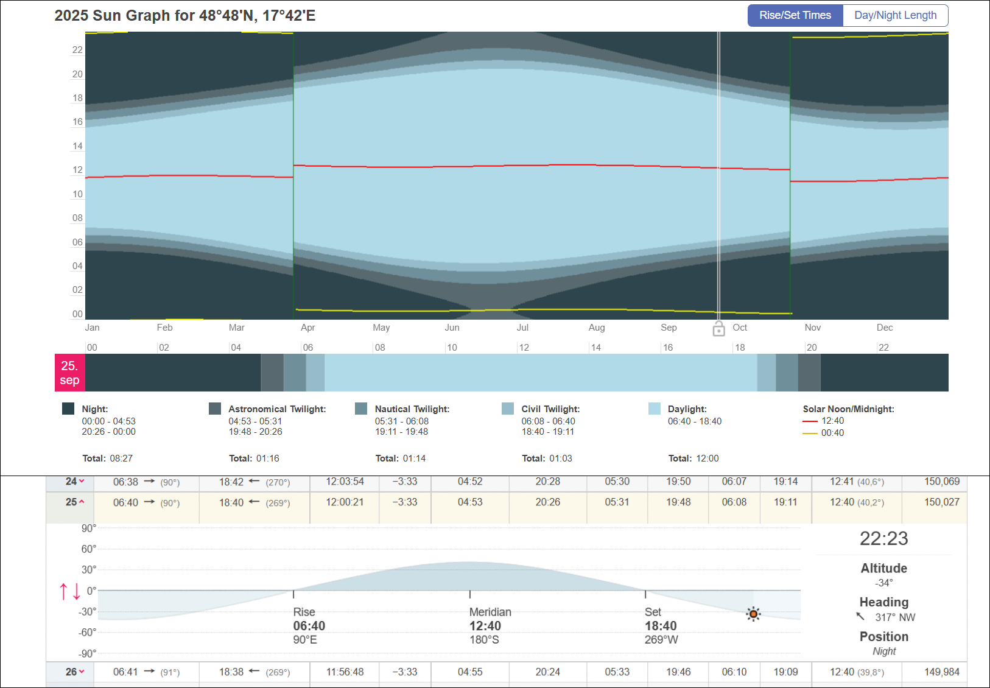Click the Set tick on altitude chart
The height and width of the screenshot is (688, 990).
coord(645,594)
